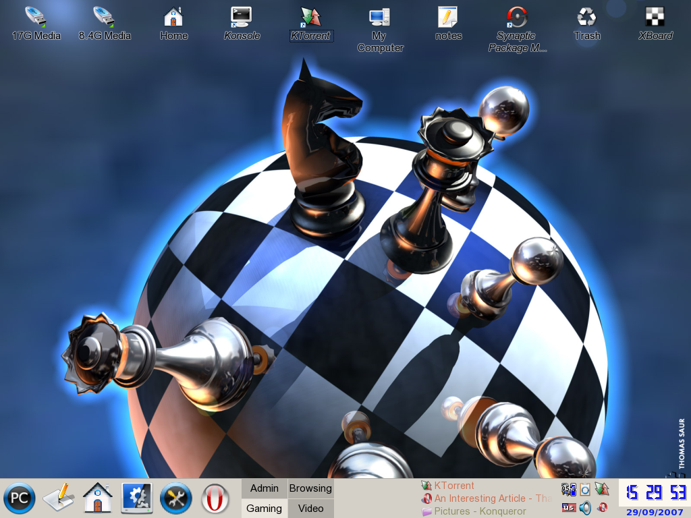Open the Klipper clipboard tray icon
691x518 pixels.
pyautogui.click(x=585, y=490)
